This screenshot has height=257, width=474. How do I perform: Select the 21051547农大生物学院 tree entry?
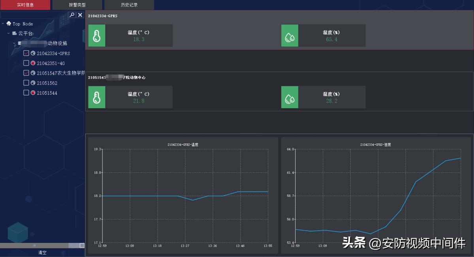point(59,73)
